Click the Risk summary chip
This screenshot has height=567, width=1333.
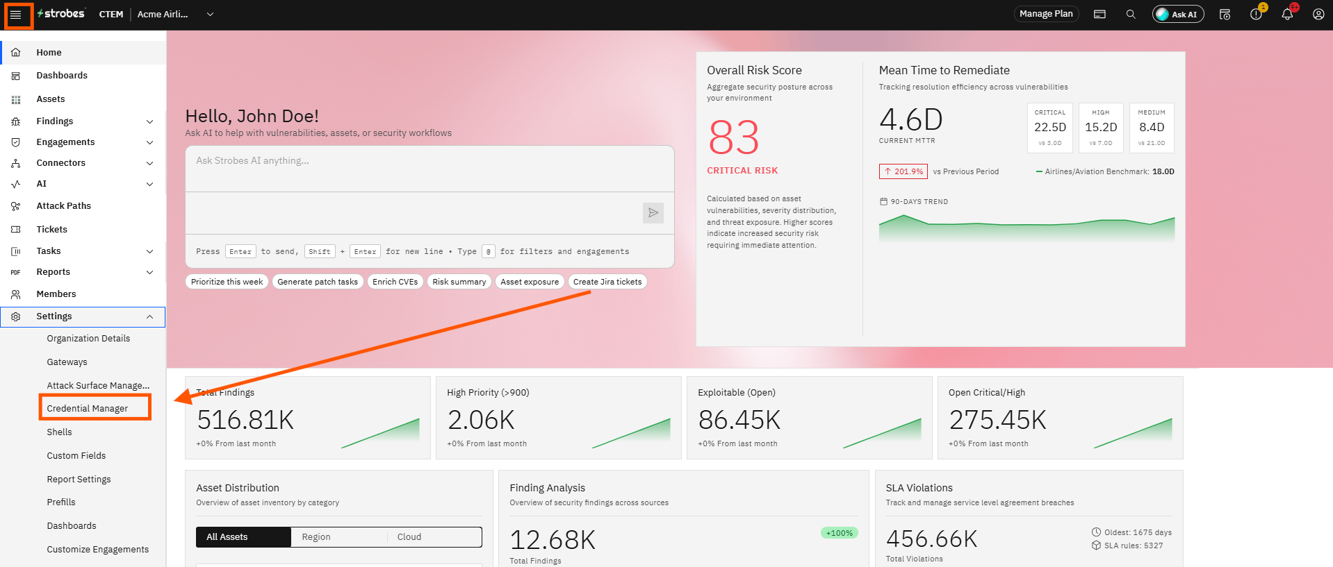[459, 282]
